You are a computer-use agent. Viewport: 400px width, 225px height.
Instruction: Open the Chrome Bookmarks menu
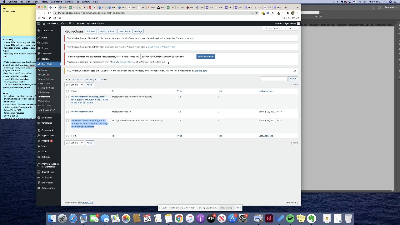click(57, 2)
